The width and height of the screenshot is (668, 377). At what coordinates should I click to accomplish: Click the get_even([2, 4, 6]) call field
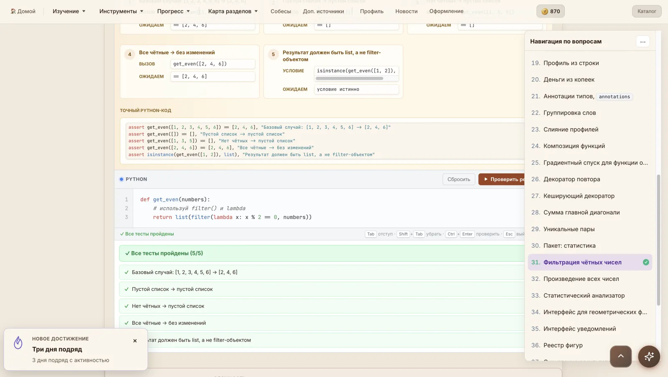click(213, 64)
